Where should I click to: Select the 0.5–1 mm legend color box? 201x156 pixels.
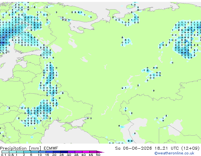coord(13,152)
